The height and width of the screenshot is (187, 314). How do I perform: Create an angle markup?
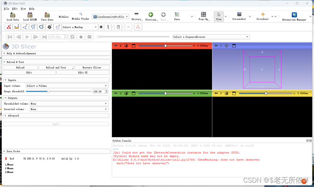25,27
